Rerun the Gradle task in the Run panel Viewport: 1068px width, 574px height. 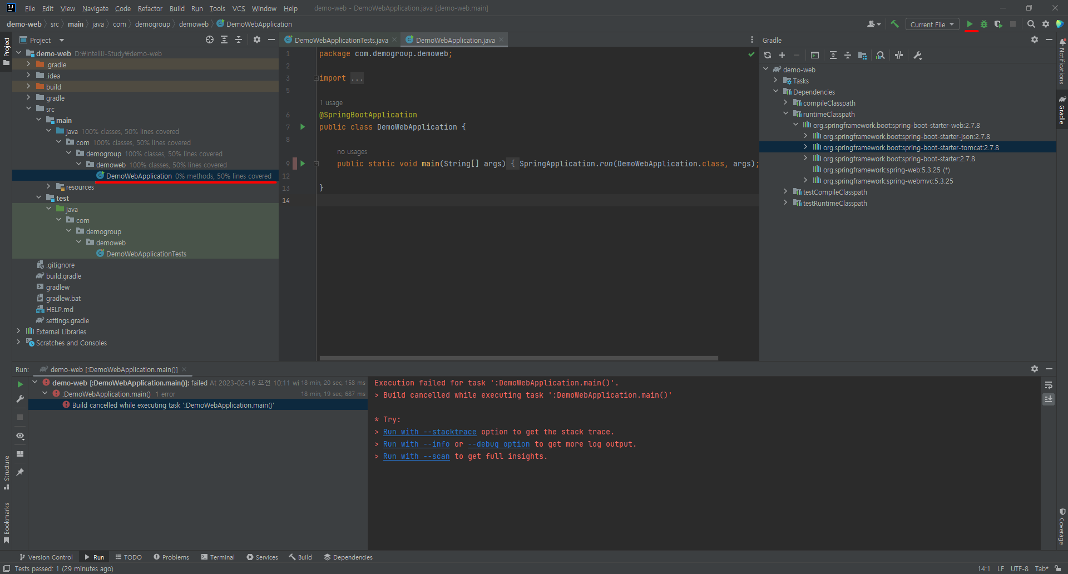(x=20, y=384)
